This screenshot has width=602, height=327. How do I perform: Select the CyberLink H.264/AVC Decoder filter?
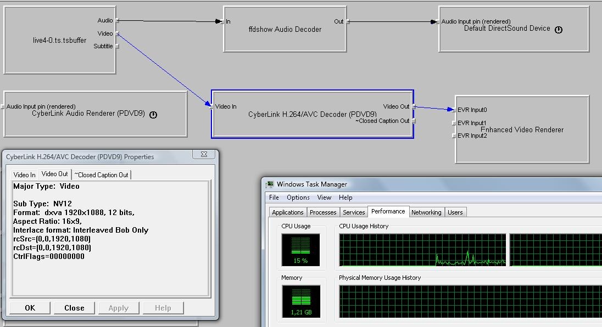(312, 114)
